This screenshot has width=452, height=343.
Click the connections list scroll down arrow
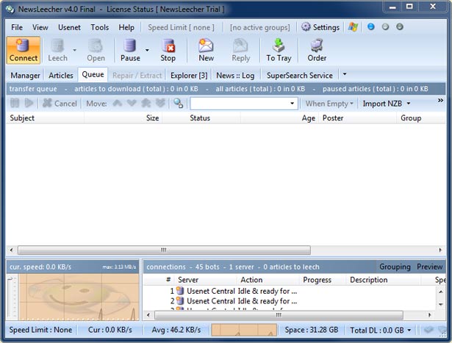click(x=440, y=304)
